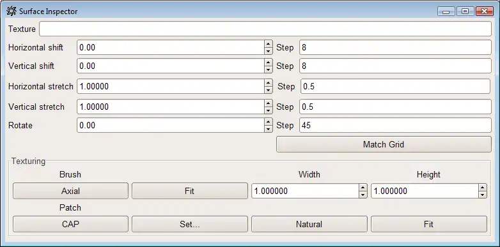This screenshot has height=247, width=500.
Task: Click the Brush Fit button
Action: 190,191
